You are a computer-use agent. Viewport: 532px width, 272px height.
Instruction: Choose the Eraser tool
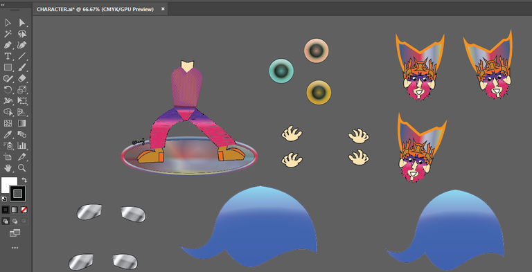click(x=22, y=79)
